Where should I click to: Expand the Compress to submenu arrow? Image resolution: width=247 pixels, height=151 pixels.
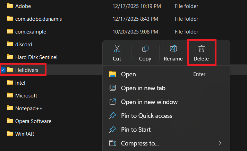(x=220, y=143)
